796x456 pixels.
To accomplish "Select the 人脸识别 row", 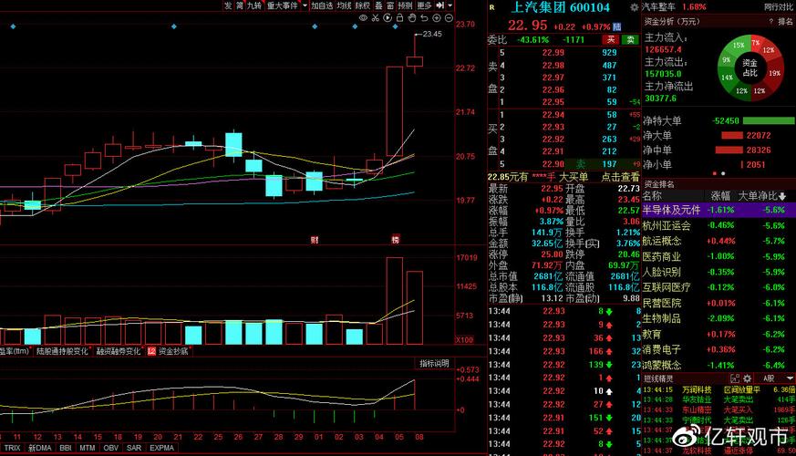I will coord(718,272).
